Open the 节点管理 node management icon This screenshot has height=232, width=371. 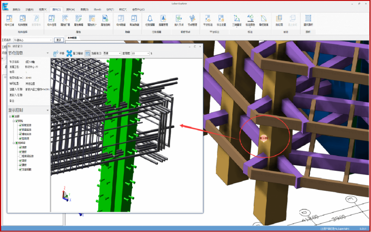coord(192,19)
